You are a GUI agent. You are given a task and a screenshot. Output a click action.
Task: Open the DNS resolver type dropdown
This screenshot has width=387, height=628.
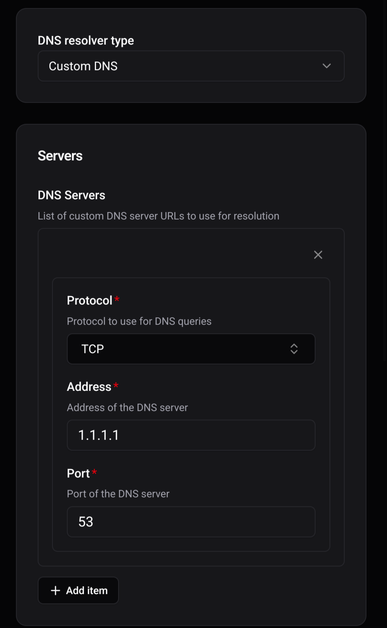click(191, 66)
